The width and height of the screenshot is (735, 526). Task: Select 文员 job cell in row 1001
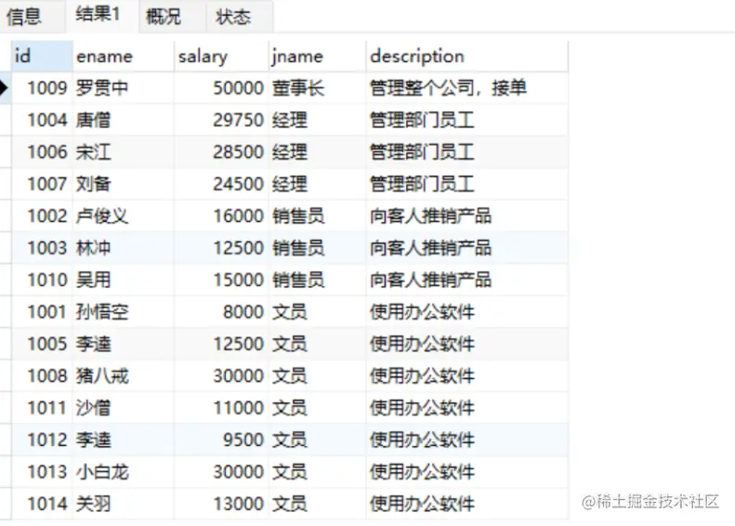pyautogui.click(x=317, y=311)
